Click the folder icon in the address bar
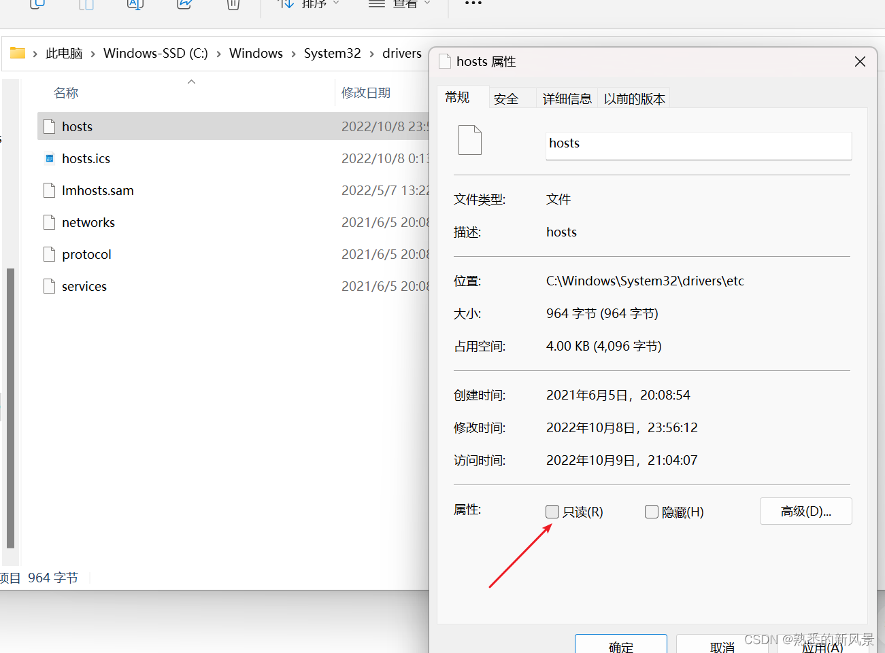This screenshot has width=885, height=653. point(18,53)
